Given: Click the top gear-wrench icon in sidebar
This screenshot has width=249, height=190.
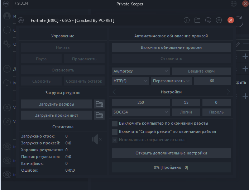Looking at the screenshot, I should [x=7, y=147].
